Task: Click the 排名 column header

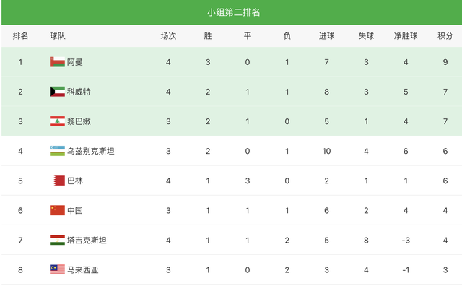Action: (20, 36)
